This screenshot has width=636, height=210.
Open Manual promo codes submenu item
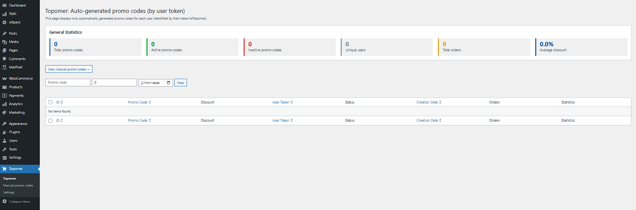18,186
